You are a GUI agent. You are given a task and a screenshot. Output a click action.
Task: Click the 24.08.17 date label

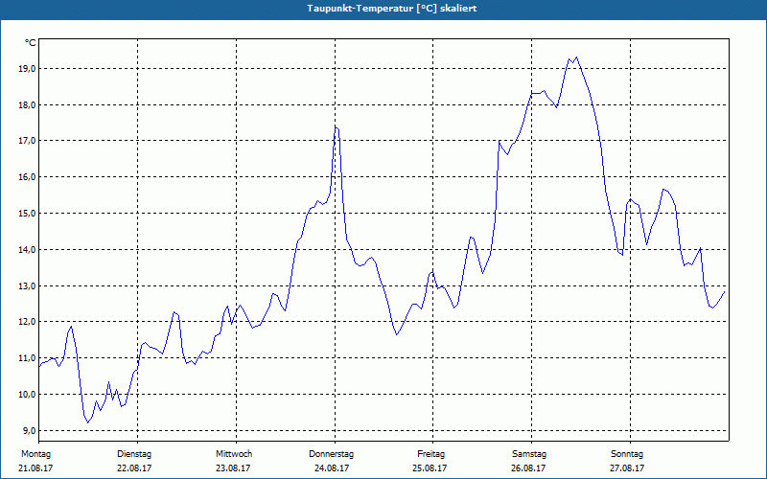click(332, 468)
